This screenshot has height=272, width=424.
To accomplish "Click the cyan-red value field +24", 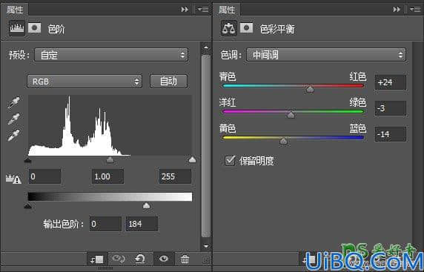I will pyautogui.click(x=390, y=82).
